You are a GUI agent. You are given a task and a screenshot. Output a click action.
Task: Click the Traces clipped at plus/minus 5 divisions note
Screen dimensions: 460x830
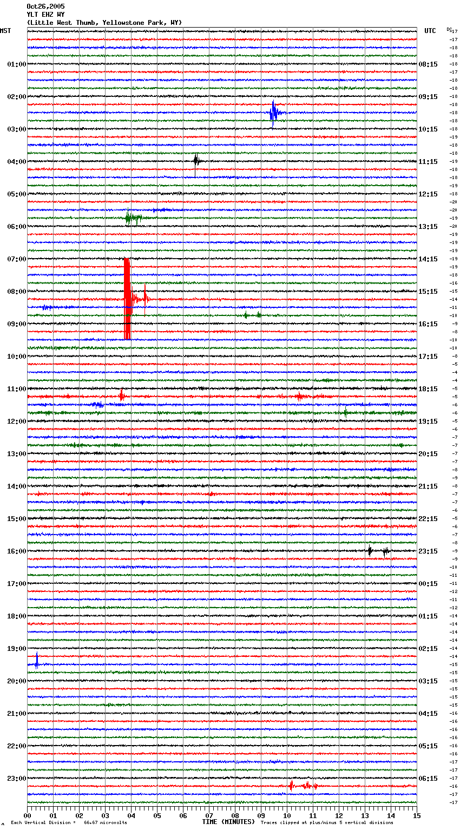[327, 822]
